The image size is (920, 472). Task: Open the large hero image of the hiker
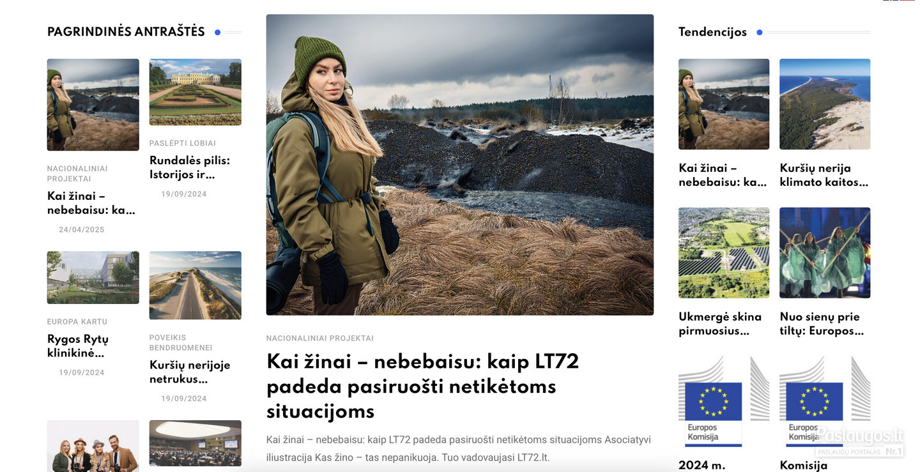pos(459,164)
